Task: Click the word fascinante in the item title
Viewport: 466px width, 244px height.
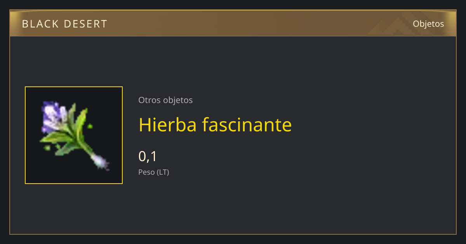Action: click(x=247, y=125)
